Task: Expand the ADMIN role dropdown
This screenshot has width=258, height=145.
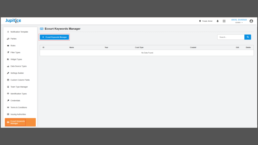Action: pyautogui.click(x=239, y=23)
